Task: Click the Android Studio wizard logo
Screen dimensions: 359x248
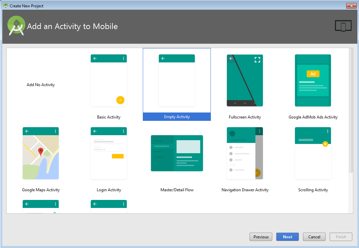Action: [x=16, y=25]
